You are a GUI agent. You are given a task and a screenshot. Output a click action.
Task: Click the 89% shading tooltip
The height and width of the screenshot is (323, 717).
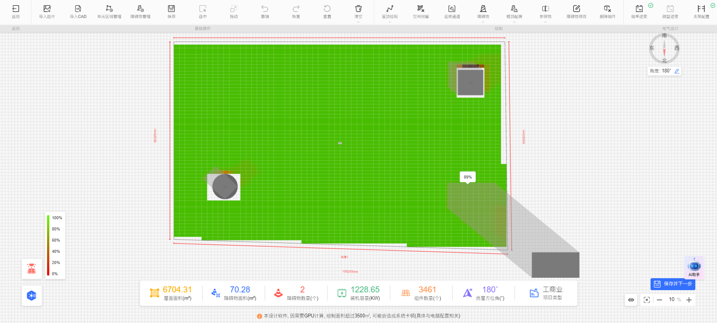468,177
